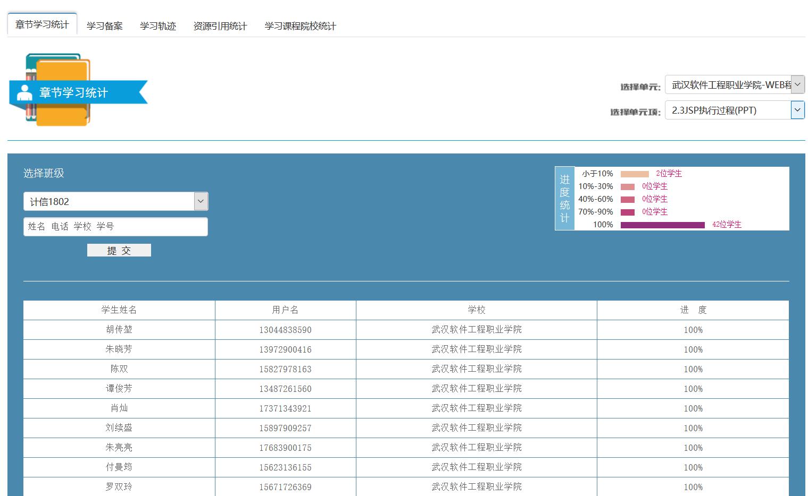Open the 选择单元项 dropdown showing 2.3JSP执行过程

tap(734, 110)
